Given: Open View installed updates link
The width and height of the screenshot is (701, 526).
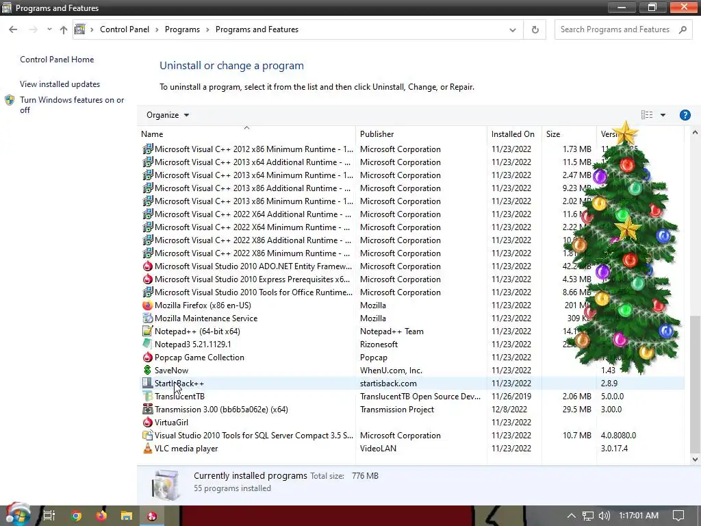Looking at the screenshot, I should tap(60, 84).
